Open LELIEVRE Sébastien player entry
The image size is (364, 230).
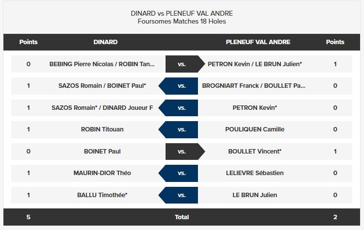pyautogui.click(x=254, y=173)
